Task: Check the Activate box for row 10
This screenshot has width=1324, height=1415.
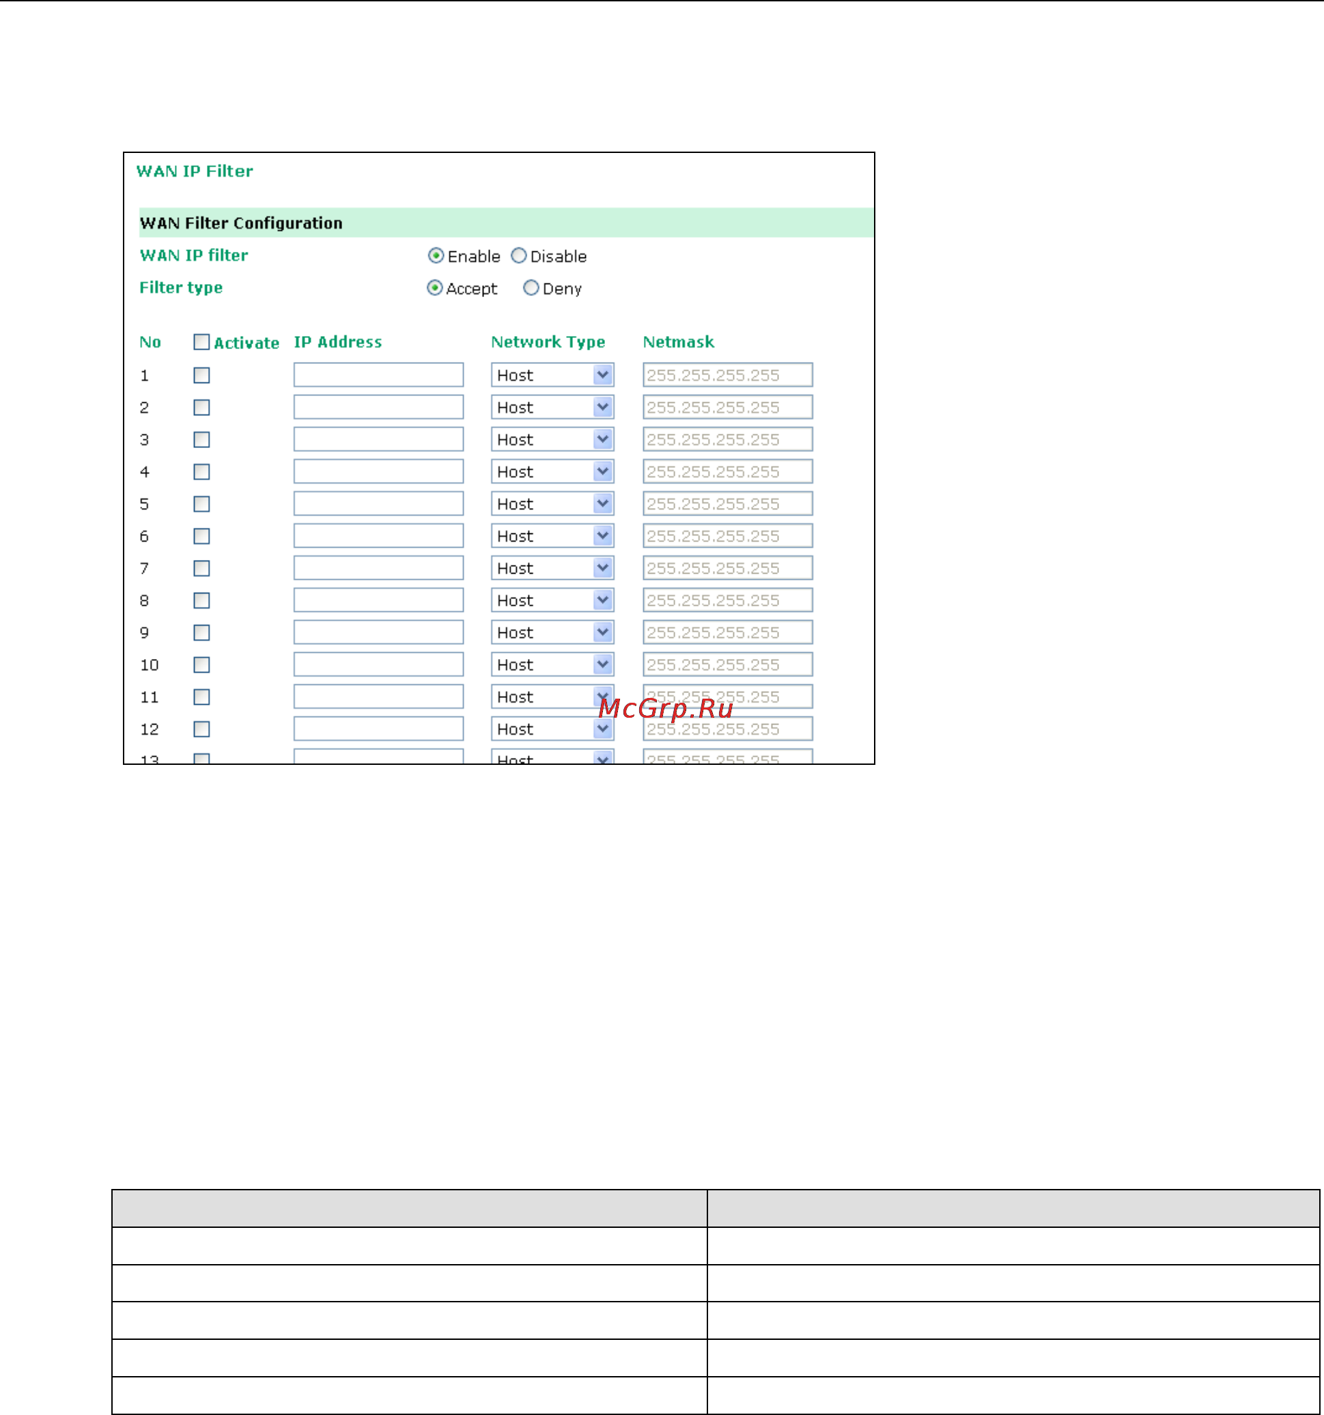Action: pos(201,664)
